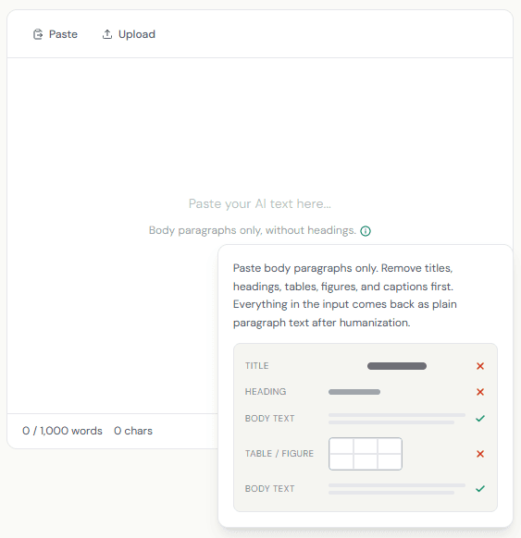Click the green checkmark beside first BODY TEXT
The image size is (521, 538).
click(x=480, y=418)
